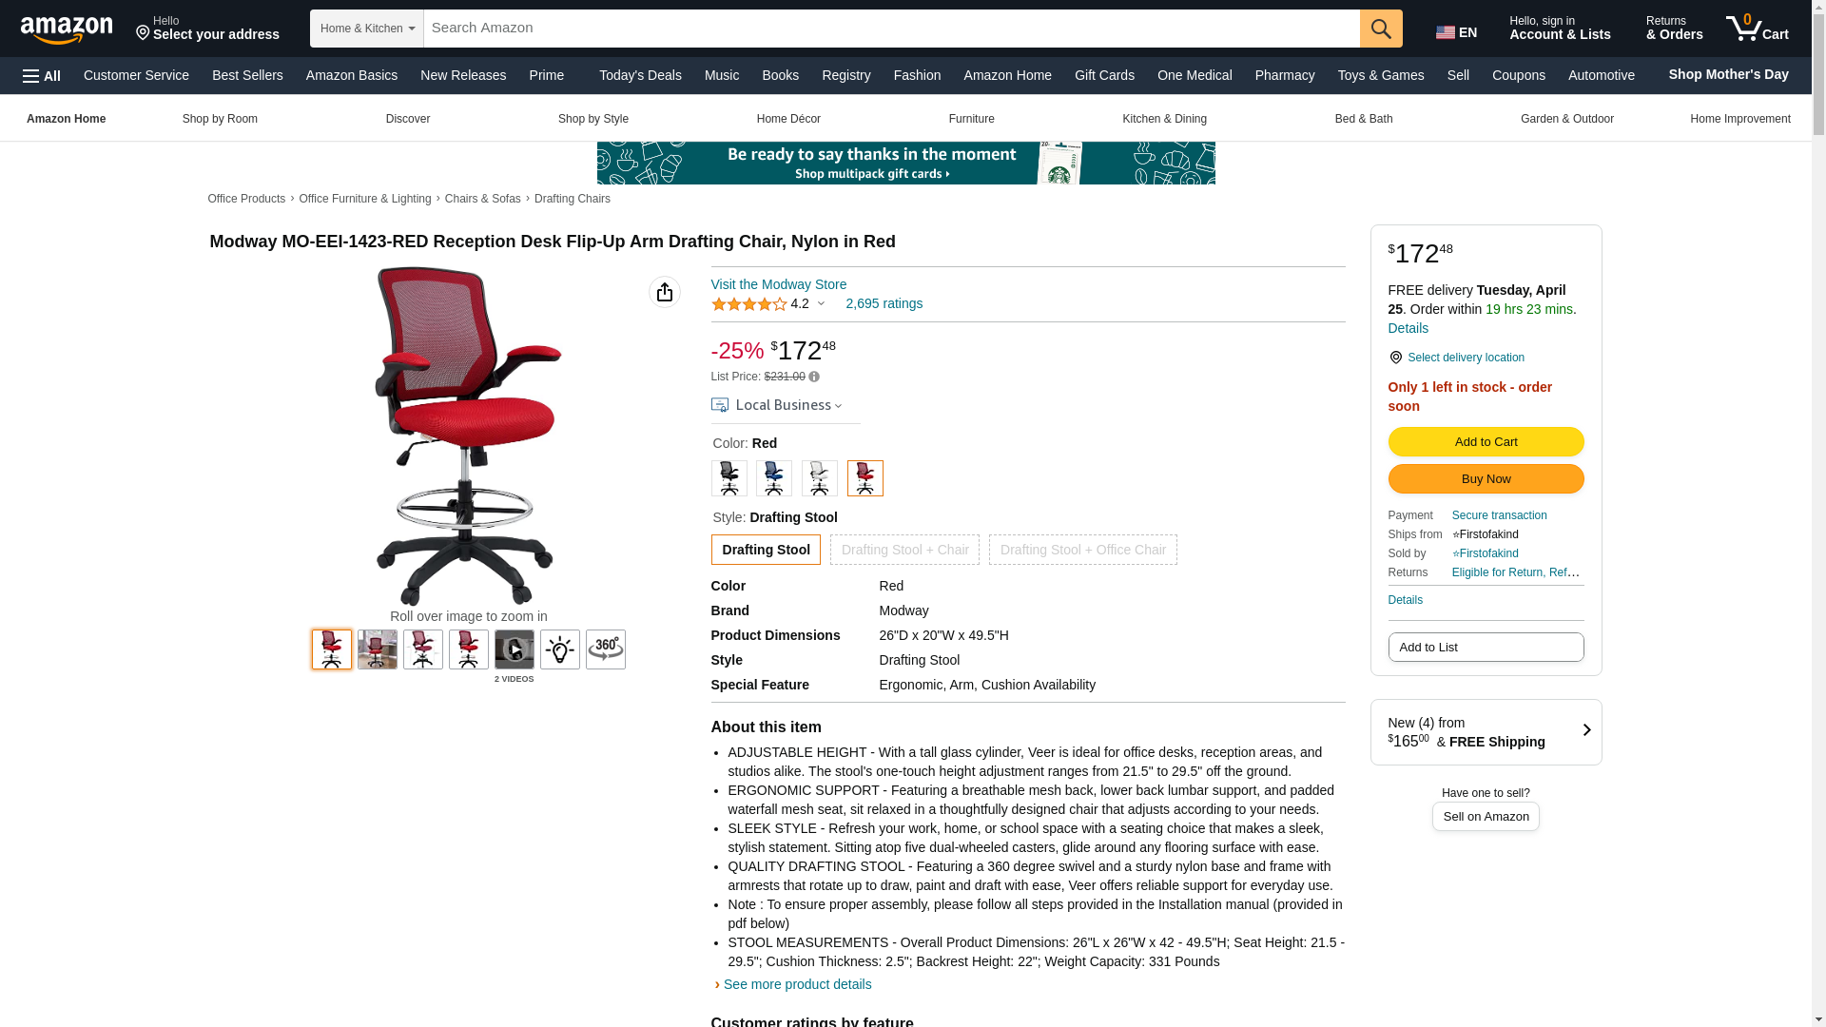Choose the blue chair color swatch
The height and width of the screenshot is (1027, 1826).
tap(773, 478)
